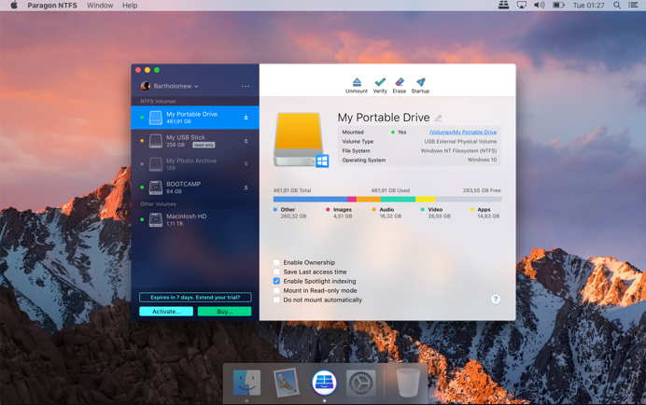The height and width of the screenshot is (405, 646).
Task: Click pink Images legend dot
Action: (328, 210)
